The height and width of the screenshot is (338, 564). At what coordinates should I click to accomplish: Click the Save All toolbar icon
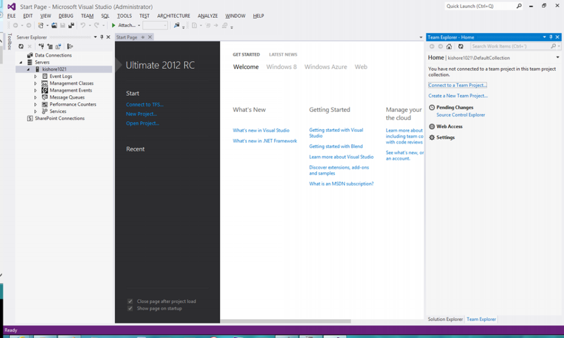(71, 25)
